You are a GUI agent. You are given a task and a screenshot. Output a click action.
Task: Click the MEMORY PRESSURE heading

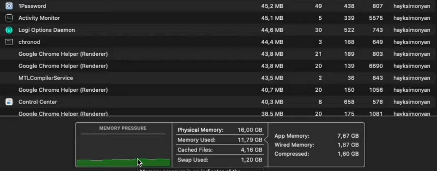(x=123, y=128)
